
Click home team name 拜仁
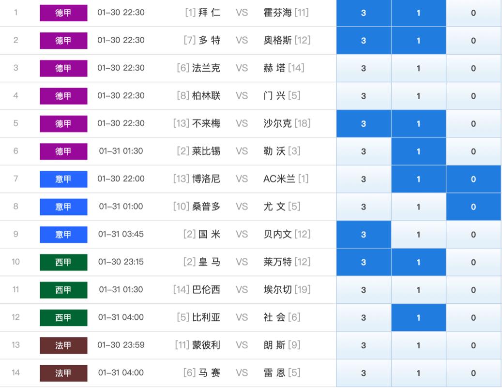click(x=210, y=13)
